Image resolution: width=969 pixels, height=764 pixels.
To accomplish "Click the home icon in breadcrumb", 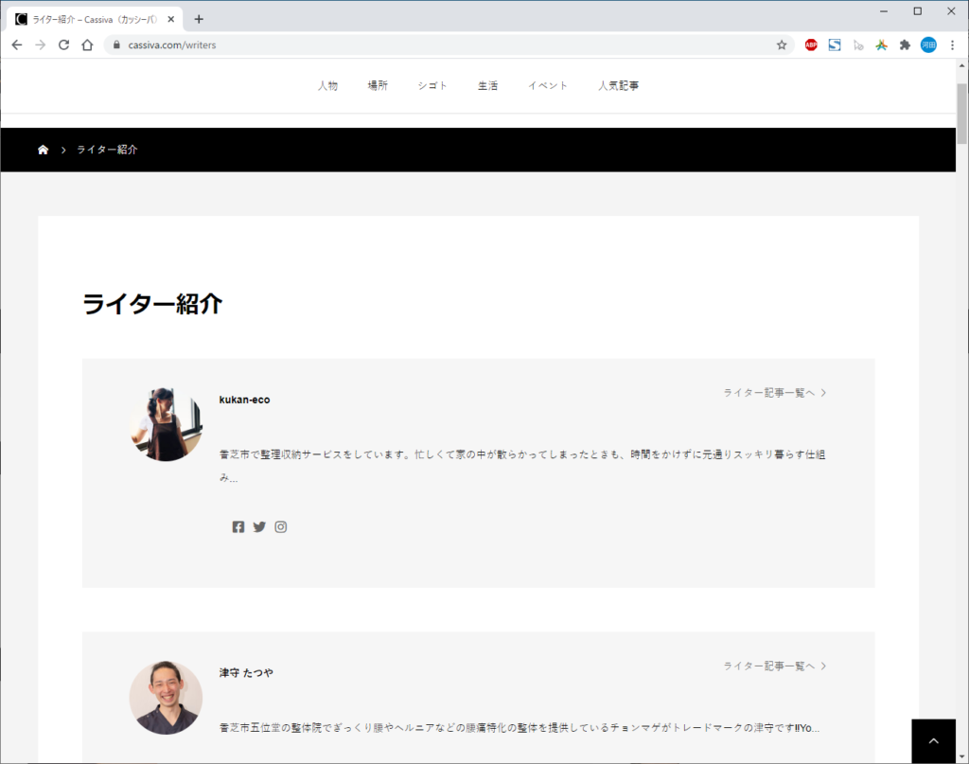I will click(x=43, y=150).
